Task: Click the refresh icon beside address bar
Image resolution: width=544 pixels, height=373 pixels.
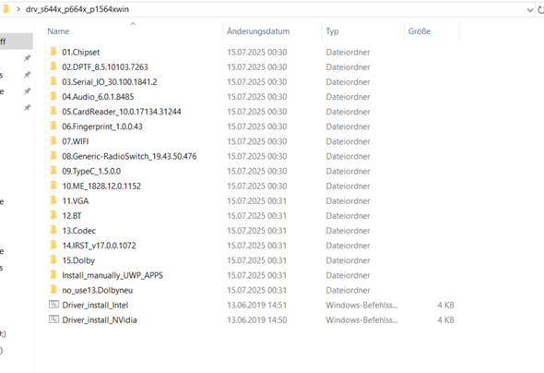Action: point(541,10)
